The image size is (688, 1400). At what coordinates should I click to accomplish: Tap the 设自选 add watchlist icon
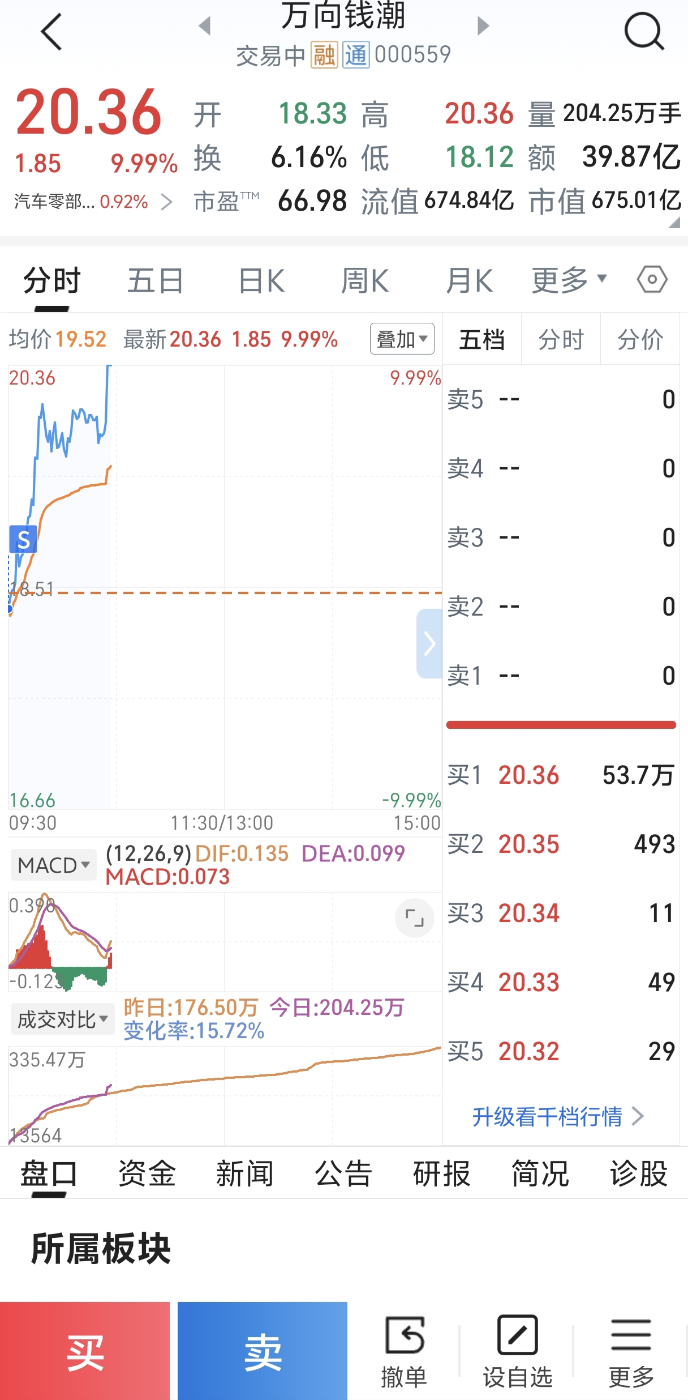[517, 1351]
